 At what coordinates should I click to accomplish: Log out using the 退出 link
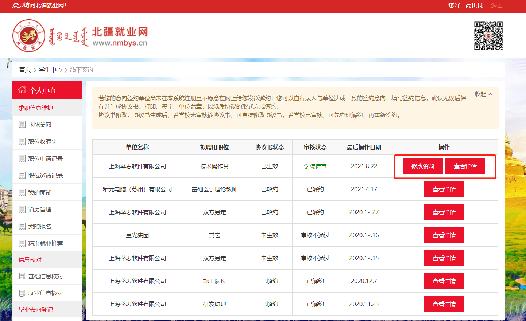click(x=496, y=5)
